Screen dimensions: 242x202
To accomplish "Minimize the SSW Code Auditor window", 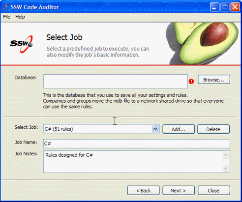I will [x=214, y=7].
